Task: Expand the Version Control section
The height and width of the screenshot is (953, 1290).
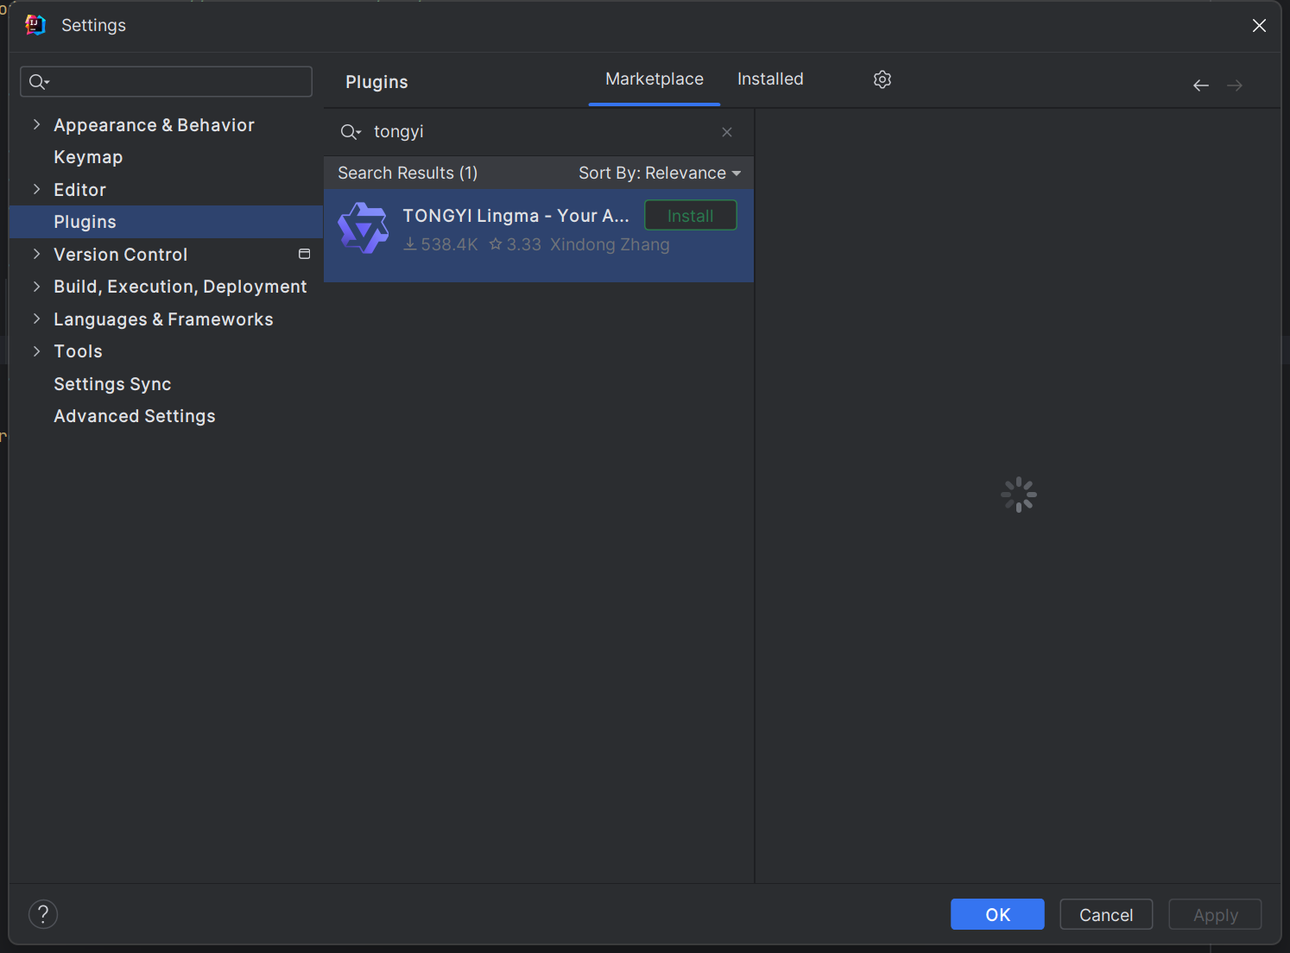Action: click(36, 254)
